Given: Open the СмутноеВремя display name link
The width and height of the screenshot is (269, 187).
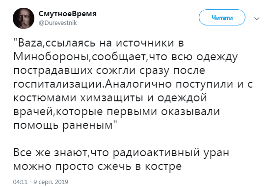Looking at the screenshot, I should (67, 14).
